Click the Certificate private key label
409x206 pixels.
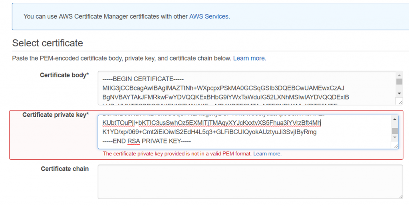pyautogui.click(x=55, y=115)
